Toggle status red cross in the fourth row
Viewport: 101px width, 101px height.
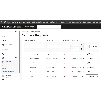[x=64, y=67]
